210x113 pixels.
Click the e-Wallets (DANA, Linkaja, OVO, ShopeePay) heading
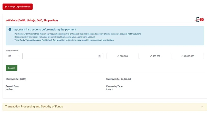click(32, 20)
